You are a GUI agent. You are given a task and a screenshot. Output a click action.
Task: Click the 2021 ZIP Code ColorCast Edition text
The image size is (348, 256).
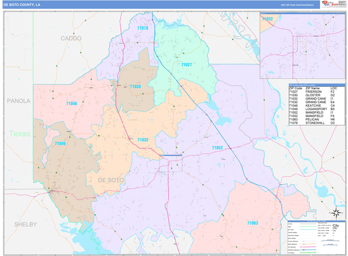(297, 4)
